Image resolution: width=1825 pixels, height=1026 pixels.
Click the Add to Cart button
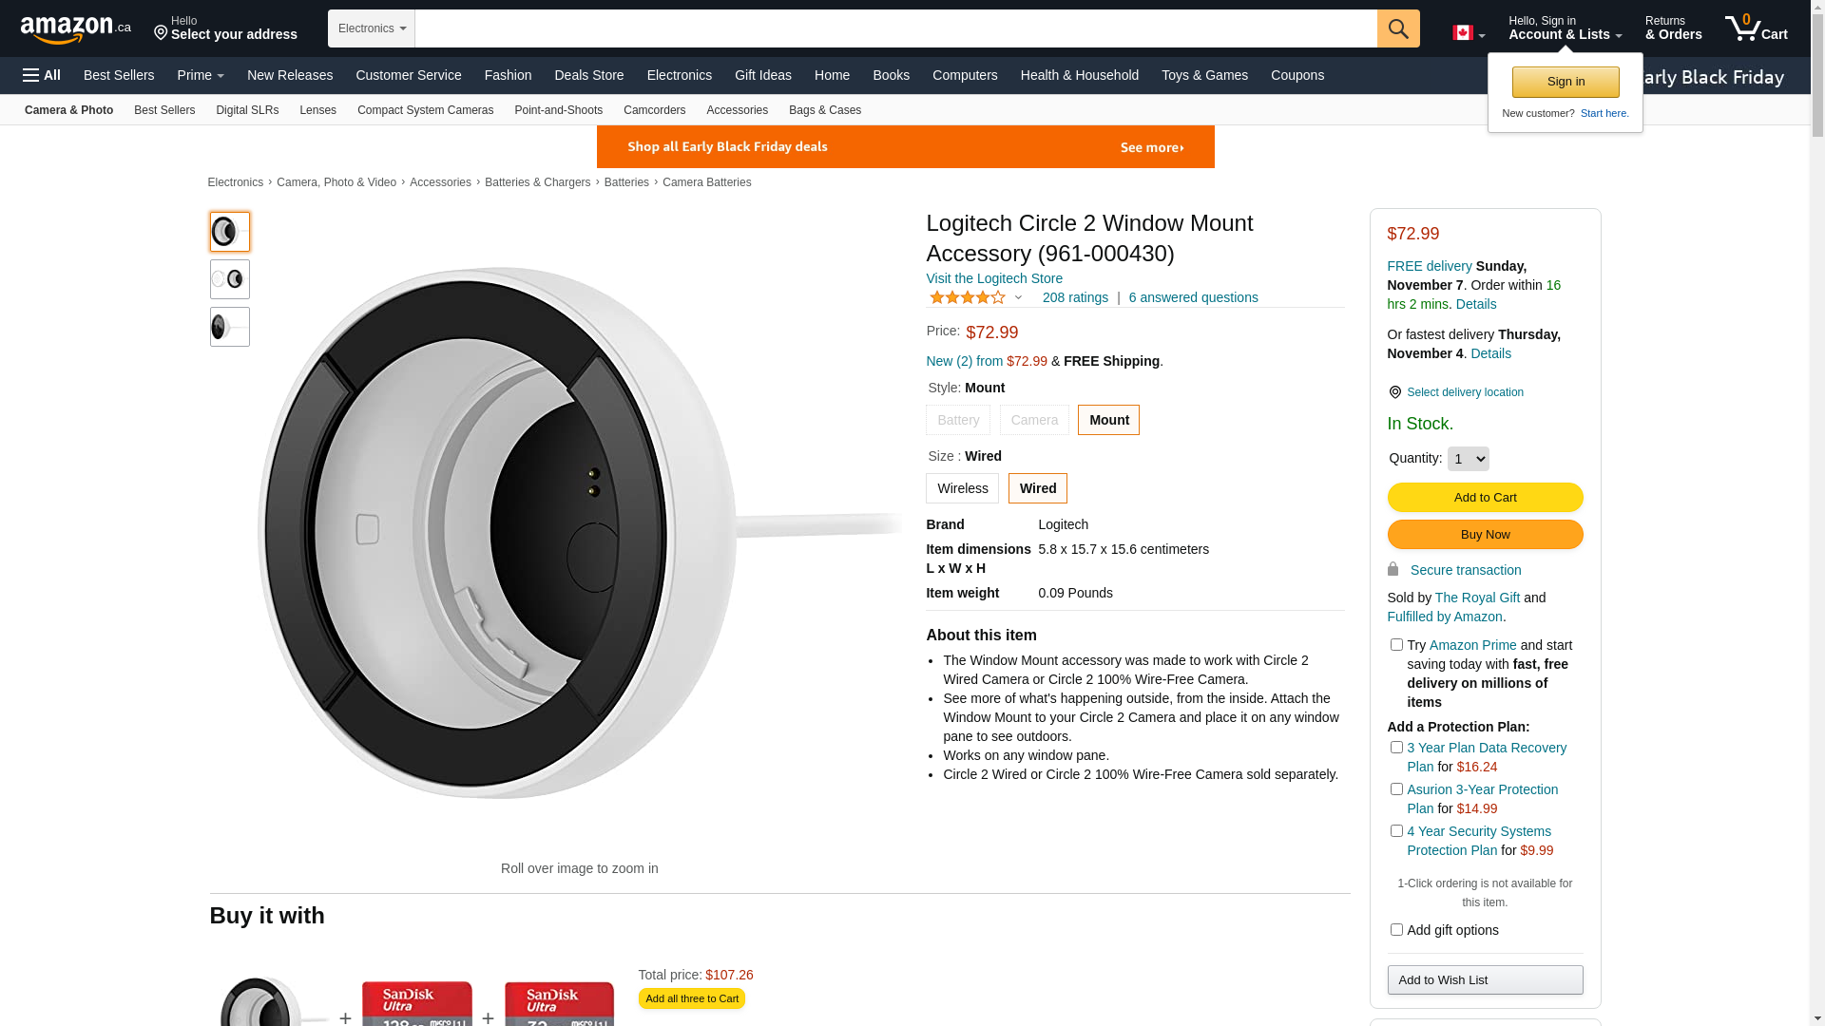pos(1485,498)
